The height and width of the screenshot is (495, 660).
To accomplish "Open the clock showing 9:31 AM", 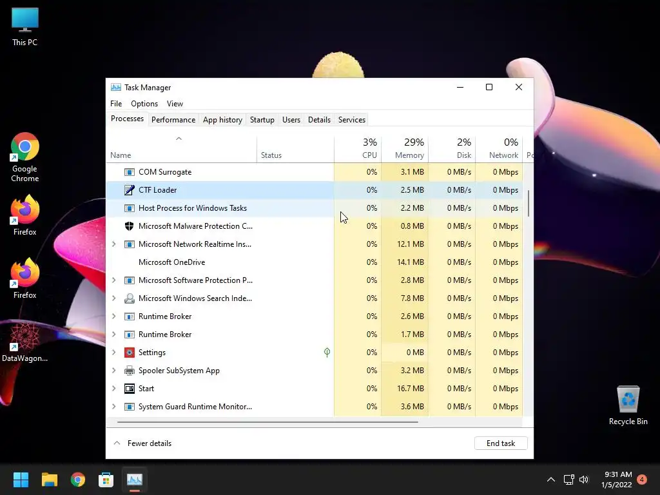I will (617, 480).
